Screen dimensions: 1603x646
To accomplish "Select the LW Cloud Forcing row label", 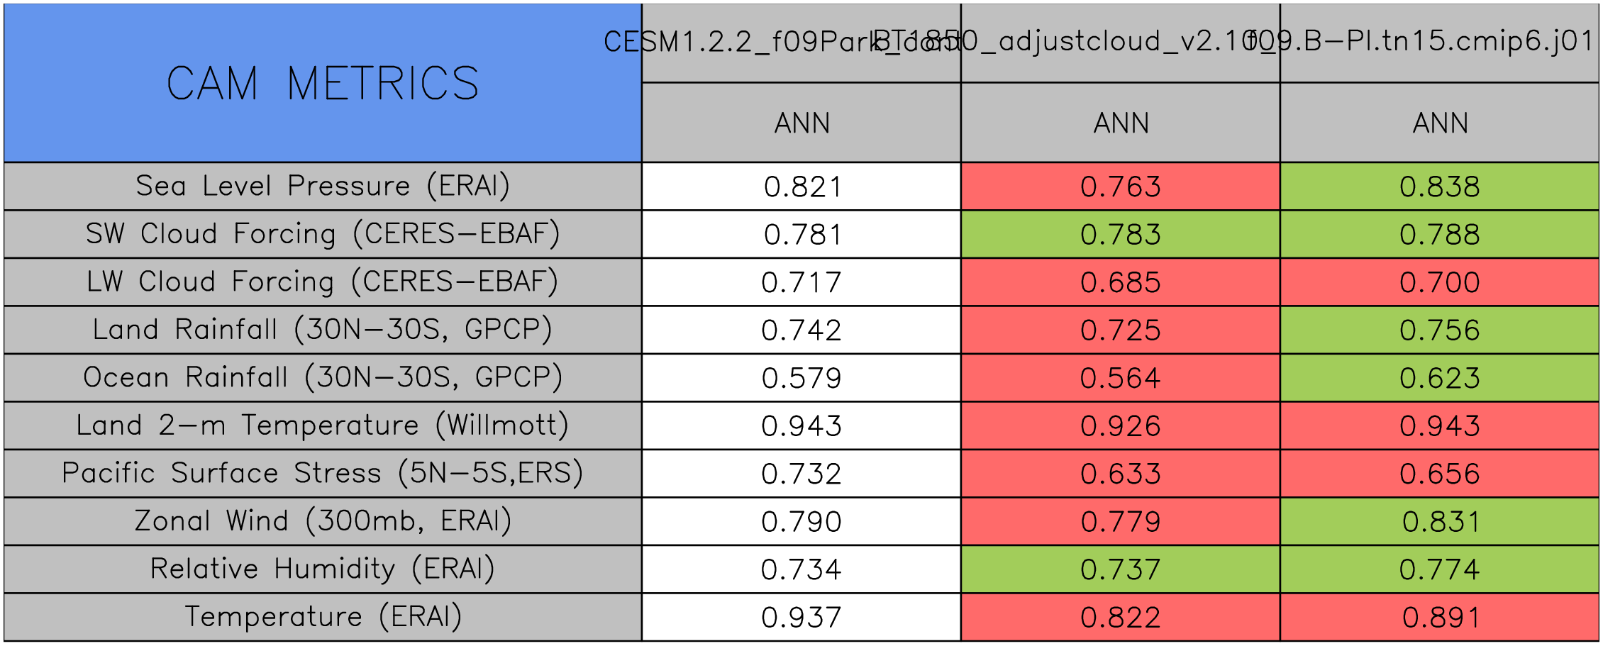I will tap(323, 282).
